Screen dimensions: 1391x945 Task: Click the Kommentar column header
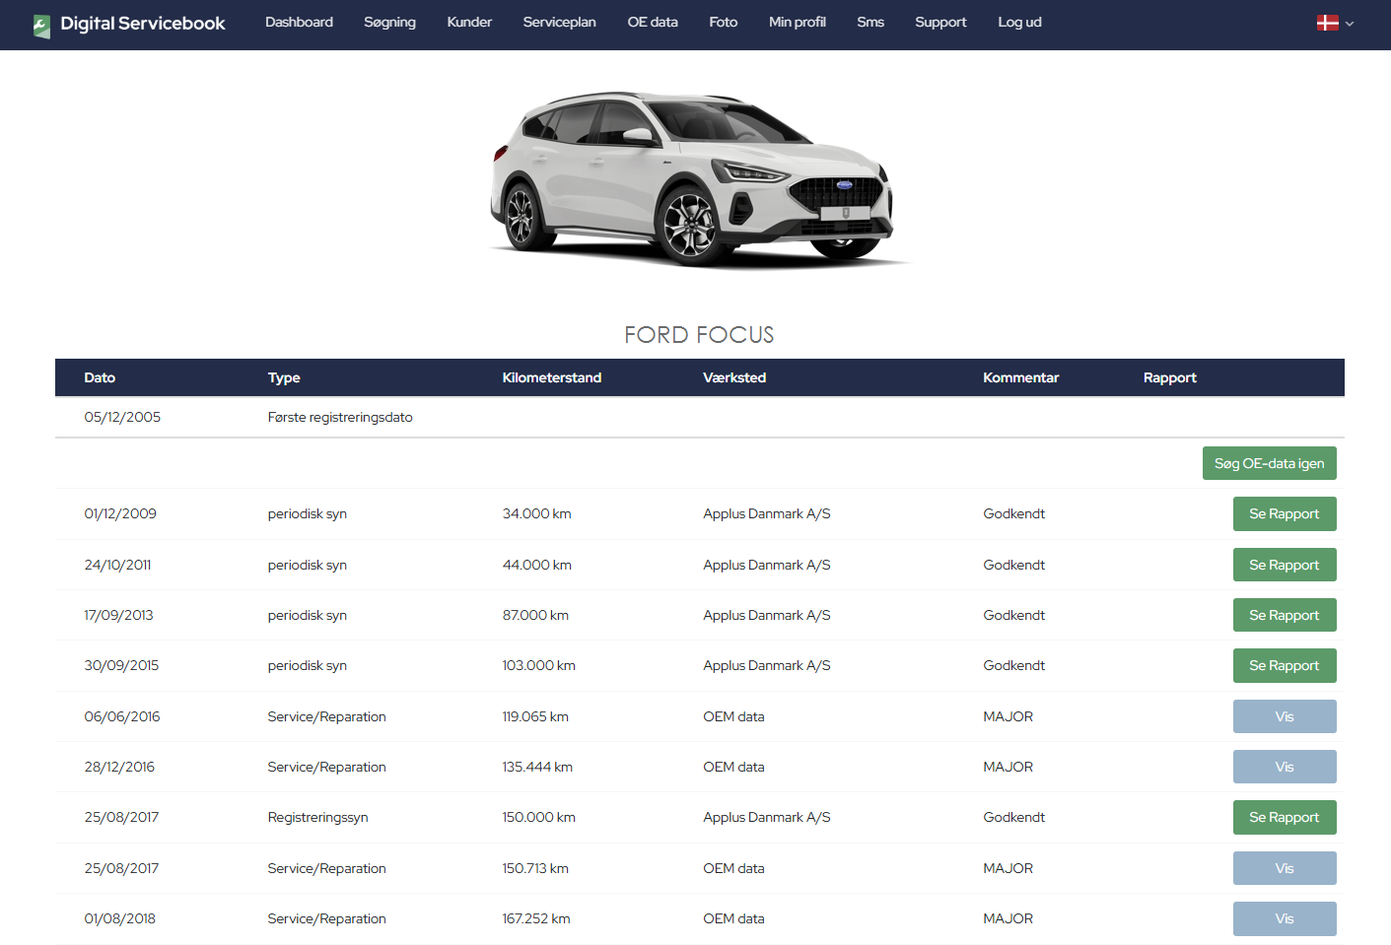(x=1020, y=377)
